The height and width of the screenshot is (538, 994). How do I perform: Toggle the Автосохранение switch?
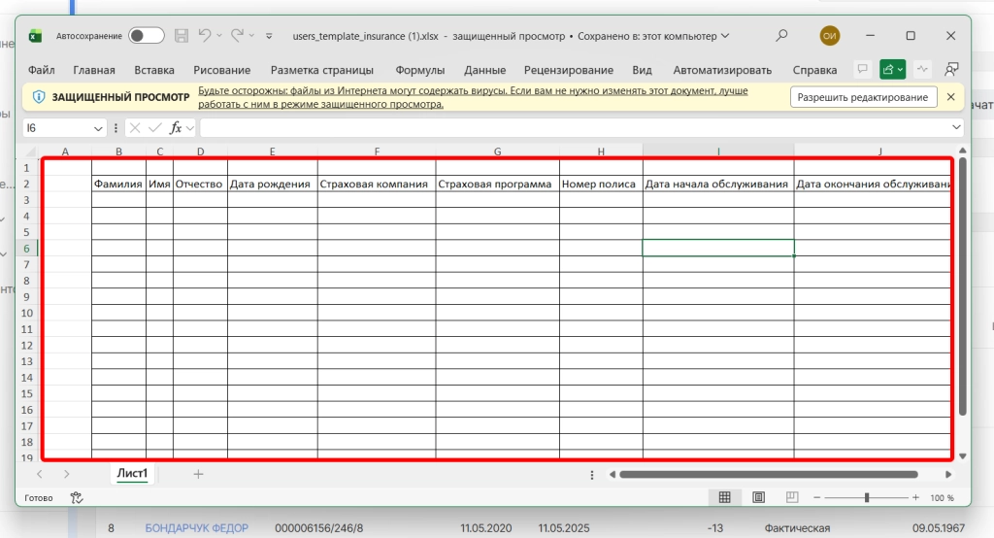point(147,36)
